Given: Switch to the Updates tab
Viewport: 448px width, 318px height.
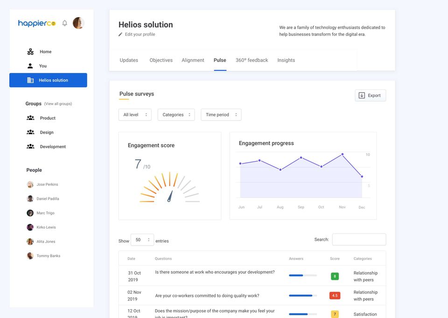Looking at the screenshot, I should pyautogui.click(x=129, y=60).
